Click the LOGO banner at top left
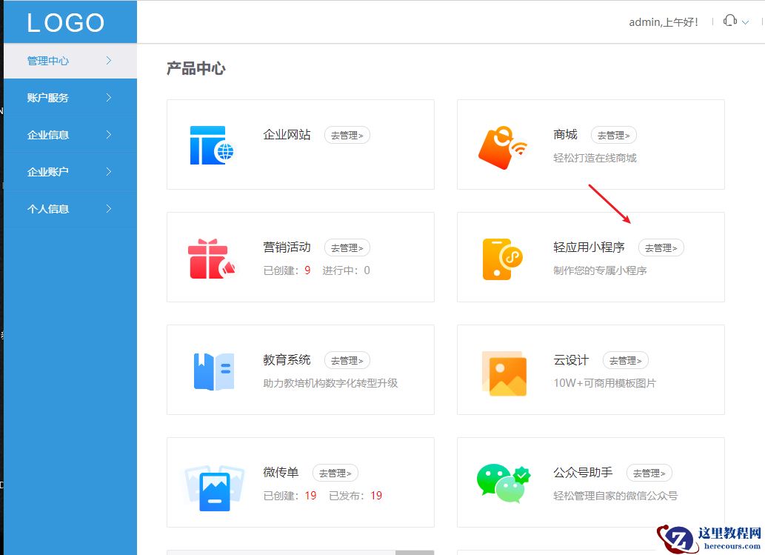Viewport: 765px width, 555px height. (65, 22)
